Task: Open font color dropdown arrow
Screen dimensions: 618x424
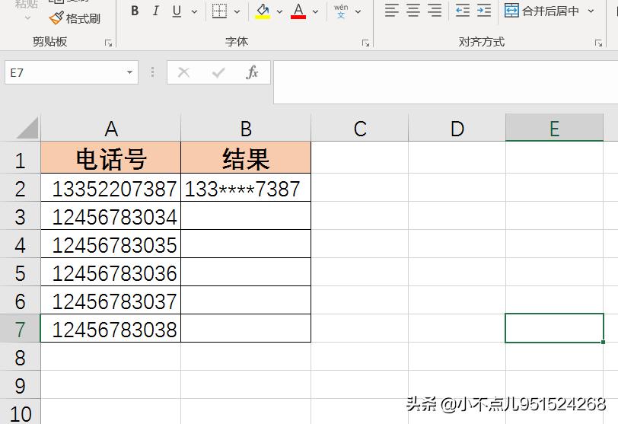Action: pos(315,12)
